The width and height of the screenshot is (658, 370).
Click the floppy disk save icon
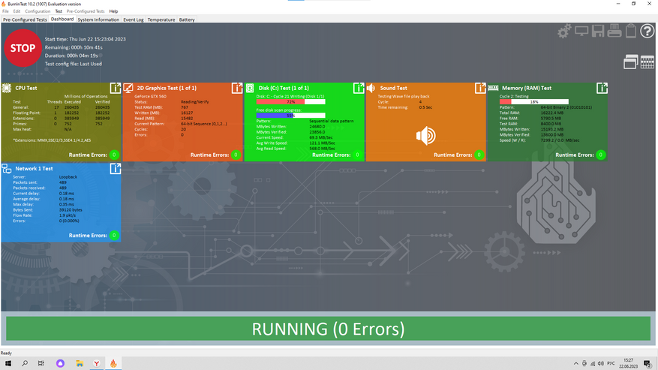(598, 32)
